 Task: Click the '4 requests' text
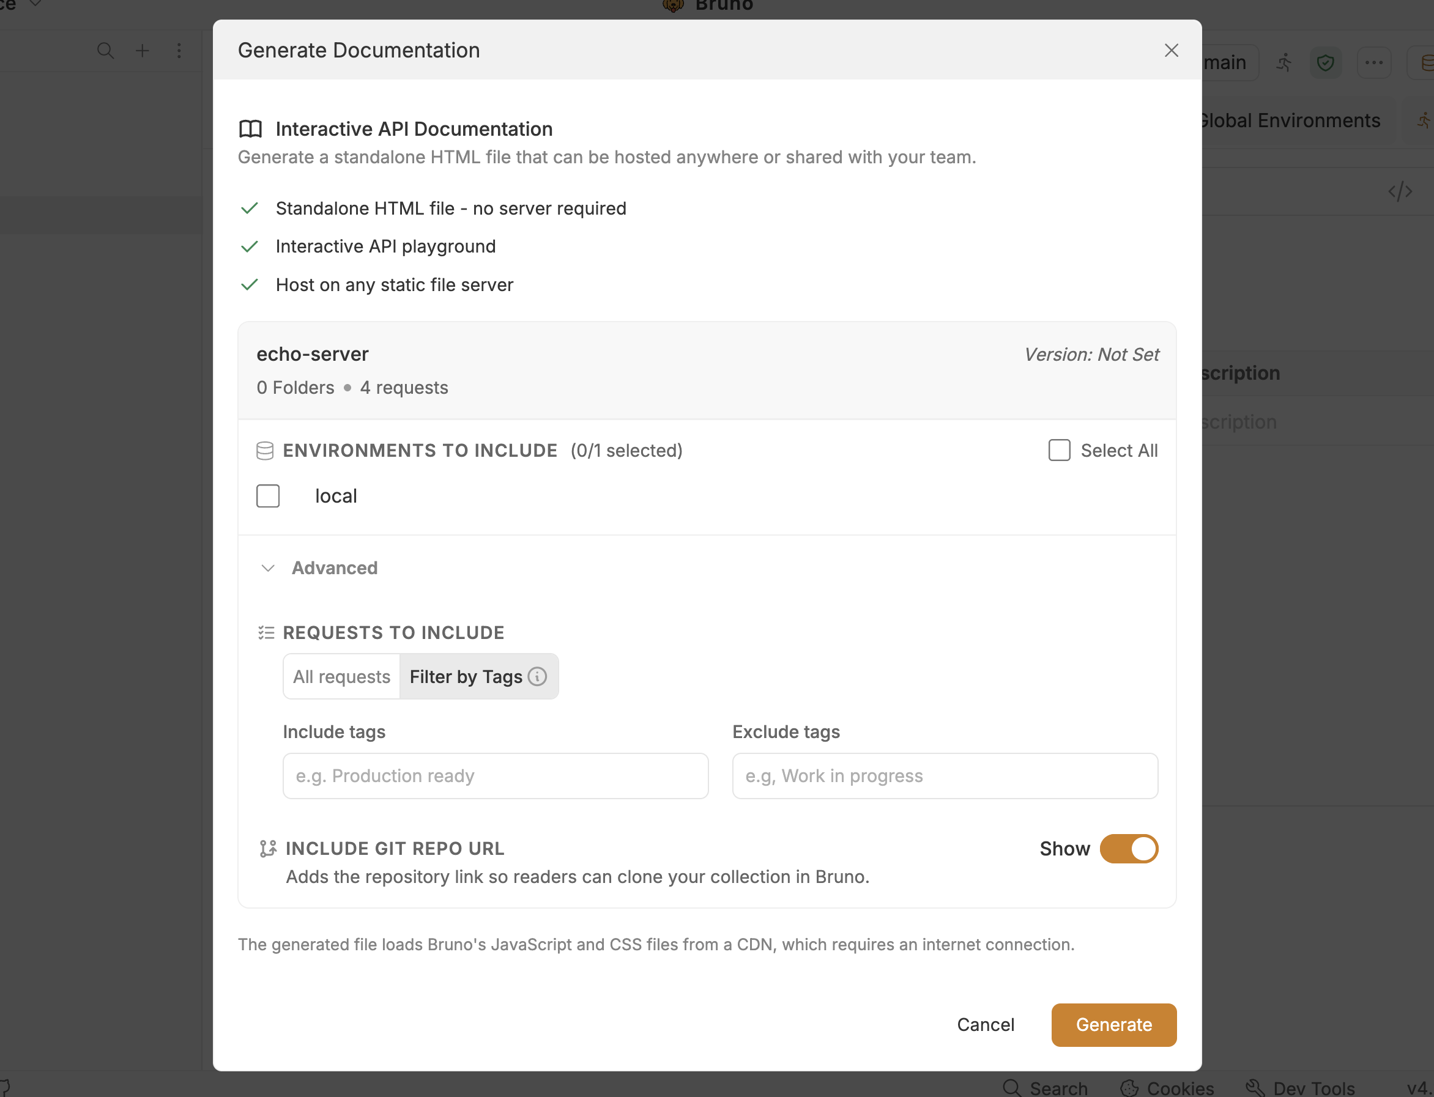(404, 387)
